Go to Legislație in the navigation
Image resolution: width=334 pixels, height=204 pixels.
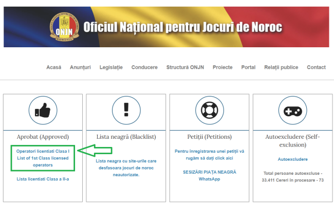[x=111, y=67]
